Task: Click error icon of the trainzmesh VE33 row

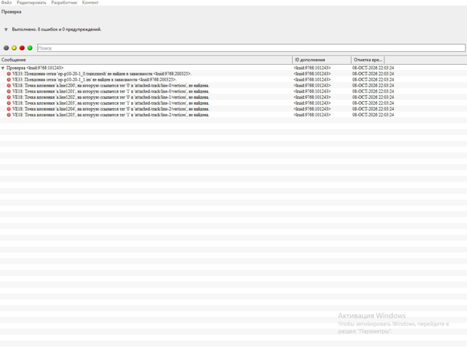Action: (x=8, y=74)
